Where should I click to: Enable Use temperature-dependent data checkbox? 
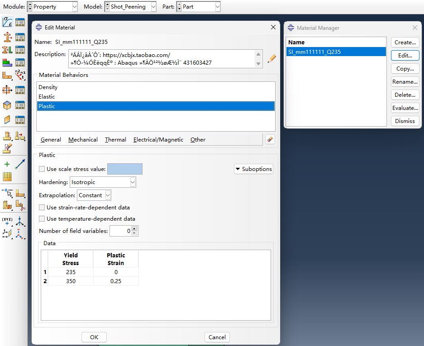42,219
